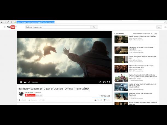Image resolution: width=167 pixels, height=125 pixels.
Task: Click the search magnifier button
Action: 94,27
